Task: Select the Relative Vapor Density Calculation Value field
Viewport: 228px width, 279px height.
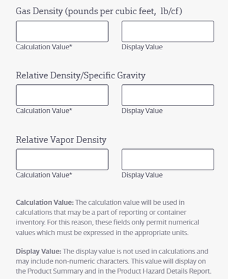Action: click(x=62, y=160)
